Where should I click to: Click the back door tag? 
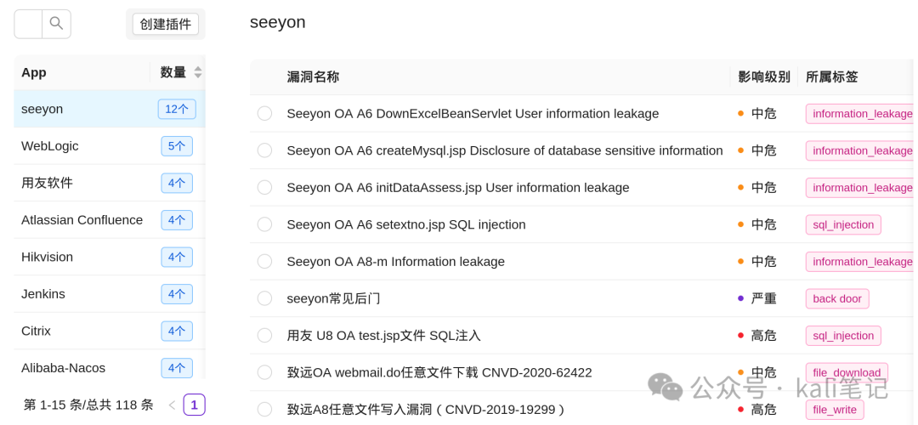pyautogui.click(x=837, y=298)
